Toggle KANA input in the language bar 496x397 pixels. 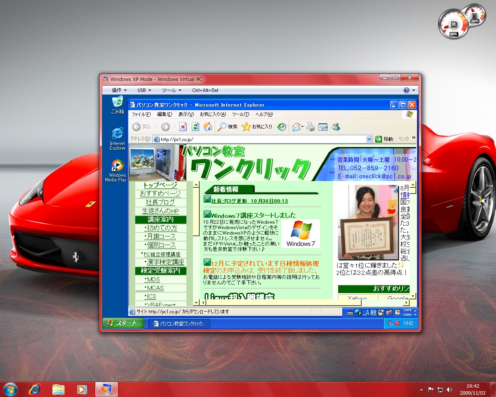point(407,314)
